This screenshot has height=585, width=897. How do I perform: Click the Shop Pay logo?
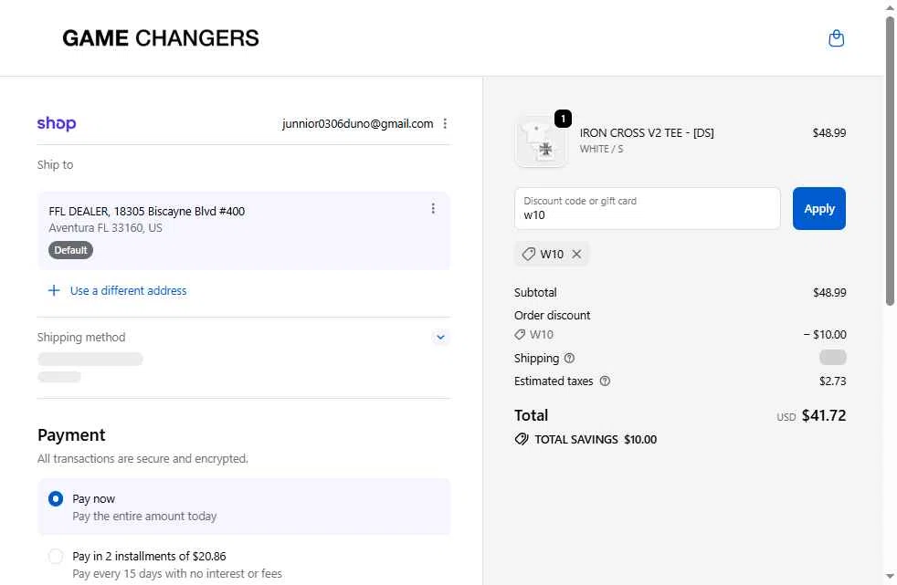tap(57, 123)
